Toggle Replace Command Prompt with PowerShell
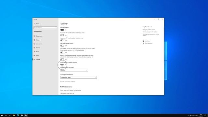This screenshot has height=117, width=208. pos(62,59)
